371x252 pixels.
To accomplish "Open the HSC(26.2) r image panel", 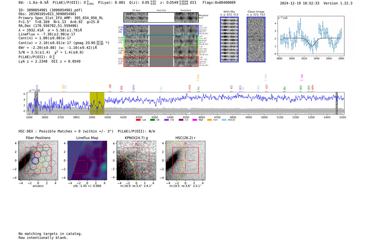I will click(185, 161).
